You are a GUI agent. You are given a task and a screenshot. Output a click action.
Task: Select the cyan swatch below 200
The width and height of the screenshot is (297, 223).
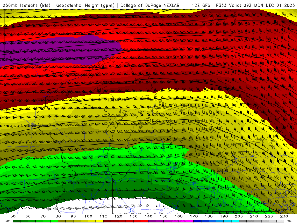235,221
